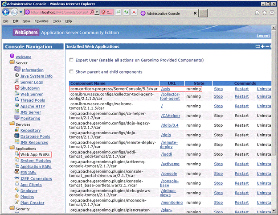Click the J2EE Connectors icon
The width and height of the screenshot is (278, 215).
tap(17, 178)
